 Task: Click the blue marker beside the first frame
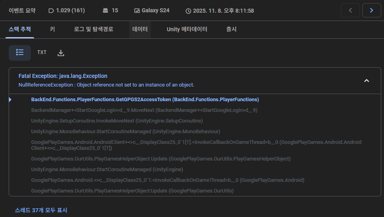click(x=10, y=100)
